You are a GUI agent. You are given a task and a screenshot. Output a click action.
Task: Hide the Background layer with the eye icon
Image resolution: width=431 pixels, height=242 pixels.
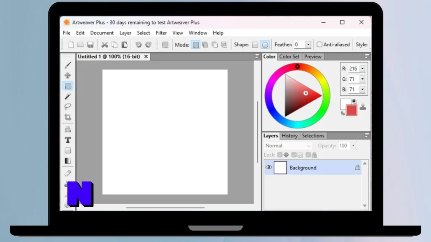pyautogui.click(x=269, y=167)
